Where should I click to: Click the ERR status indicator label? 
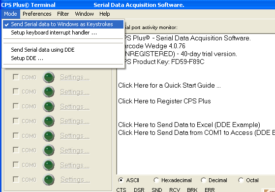(210, 190)
